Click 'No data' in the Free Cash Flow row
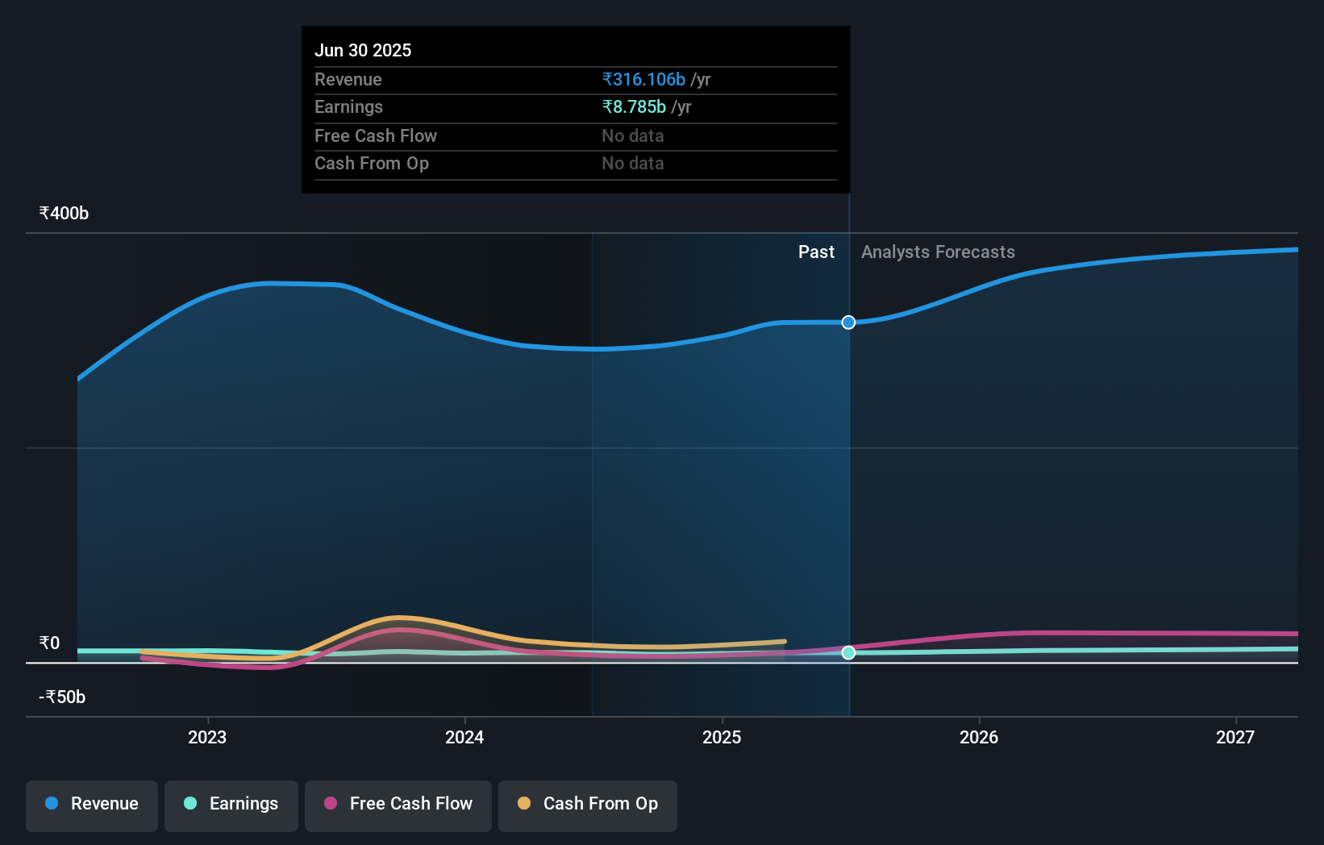The width and height of the screenshot is (1324, 845). coord(633,136)
